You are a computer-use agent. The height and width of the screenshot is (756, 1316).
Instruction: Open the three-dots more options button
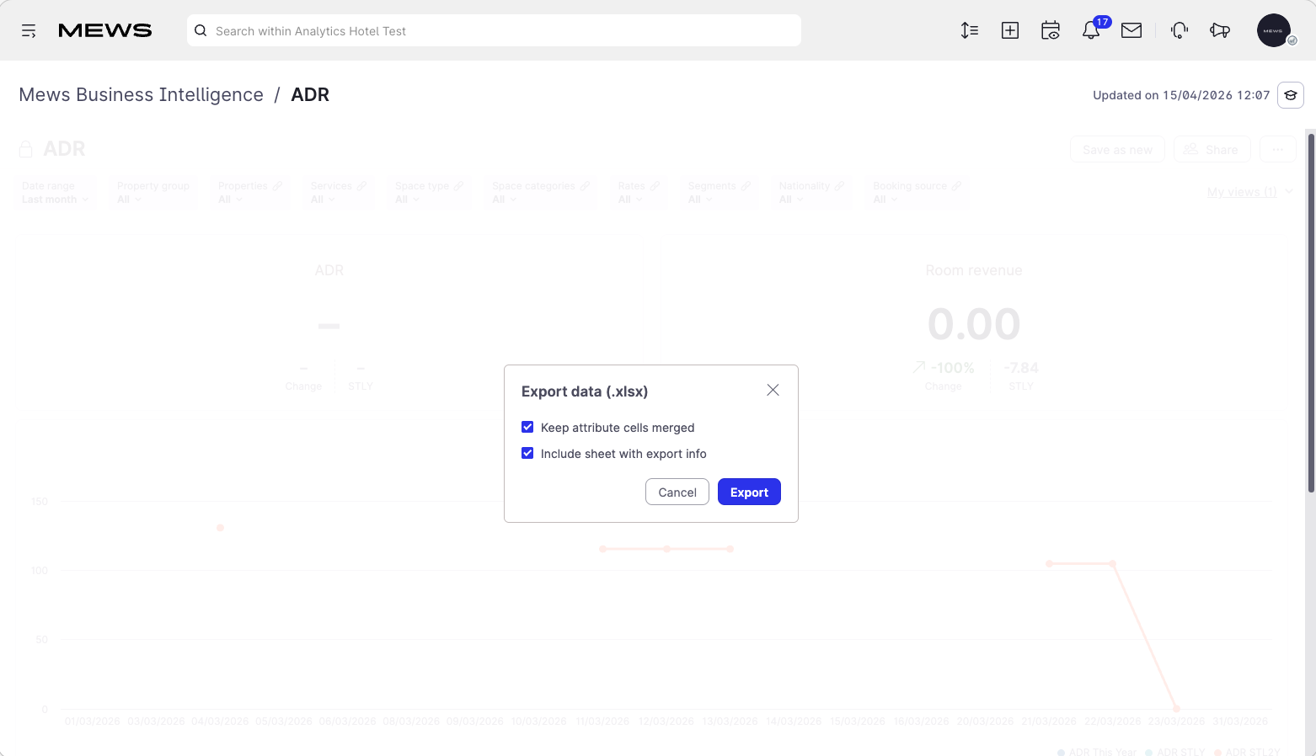click(x=1278, y=150)
